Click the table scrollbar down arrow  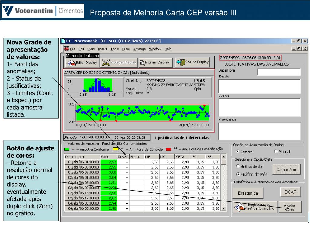pyautogui.click(x=223, y=208)
